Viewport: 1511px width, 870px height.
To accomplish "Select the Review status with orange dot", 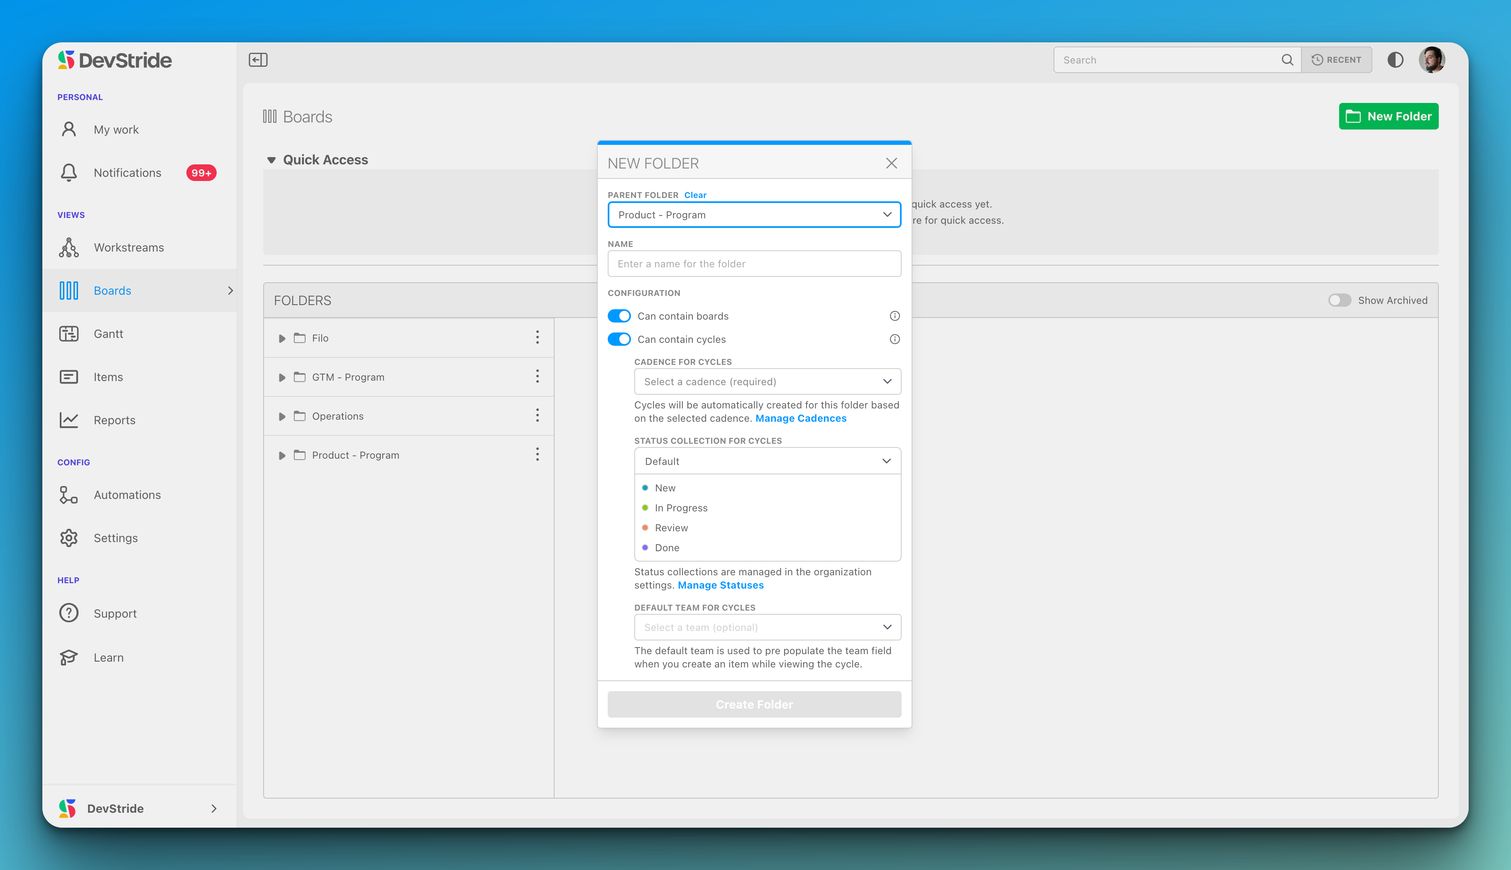I will click(x=671, y=528).
